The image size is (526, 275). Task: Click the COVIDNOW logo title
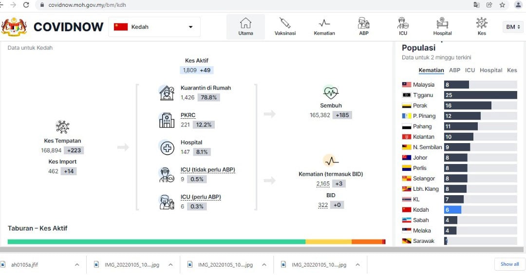69,27
